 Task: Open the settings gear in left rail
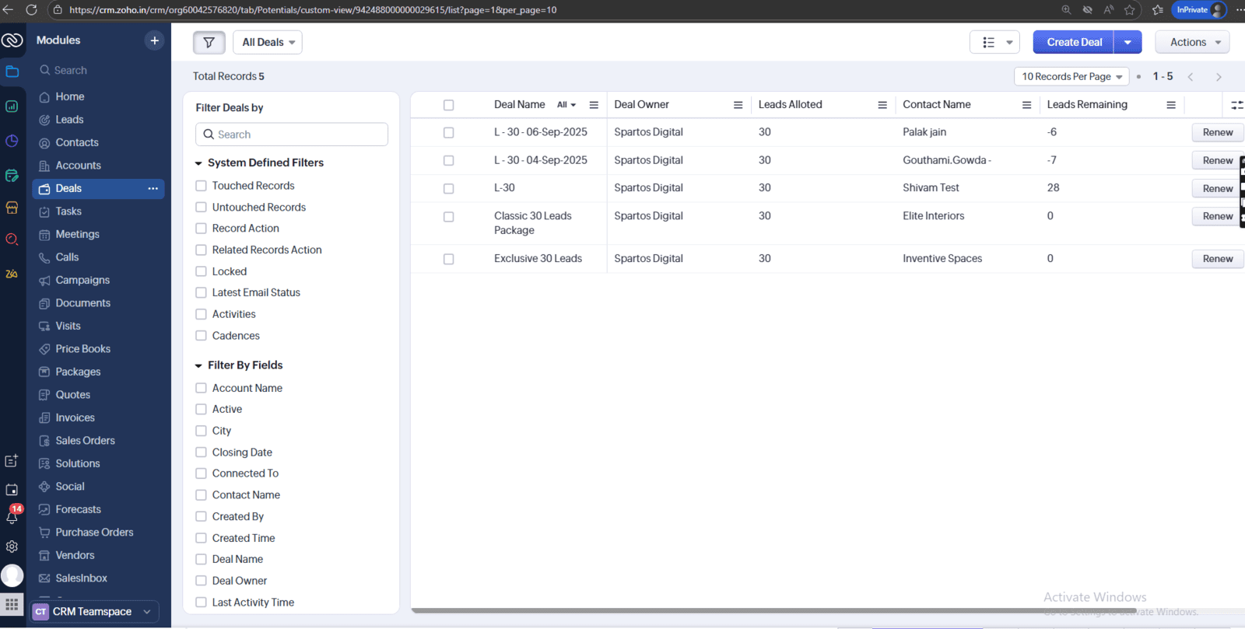click(x=12, y=547)
